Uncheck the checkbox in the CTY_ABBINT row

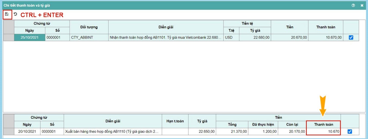351,38
